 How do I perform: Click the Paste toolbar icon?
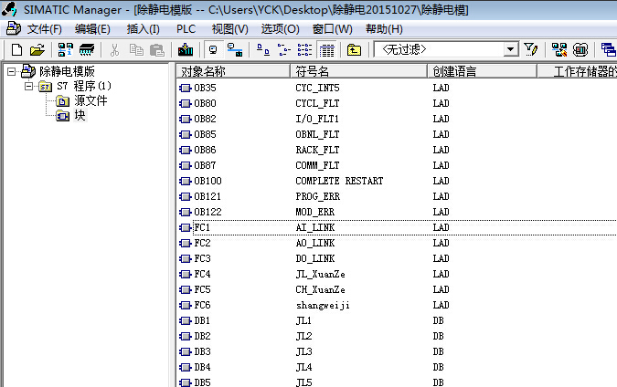coord(157,50)
